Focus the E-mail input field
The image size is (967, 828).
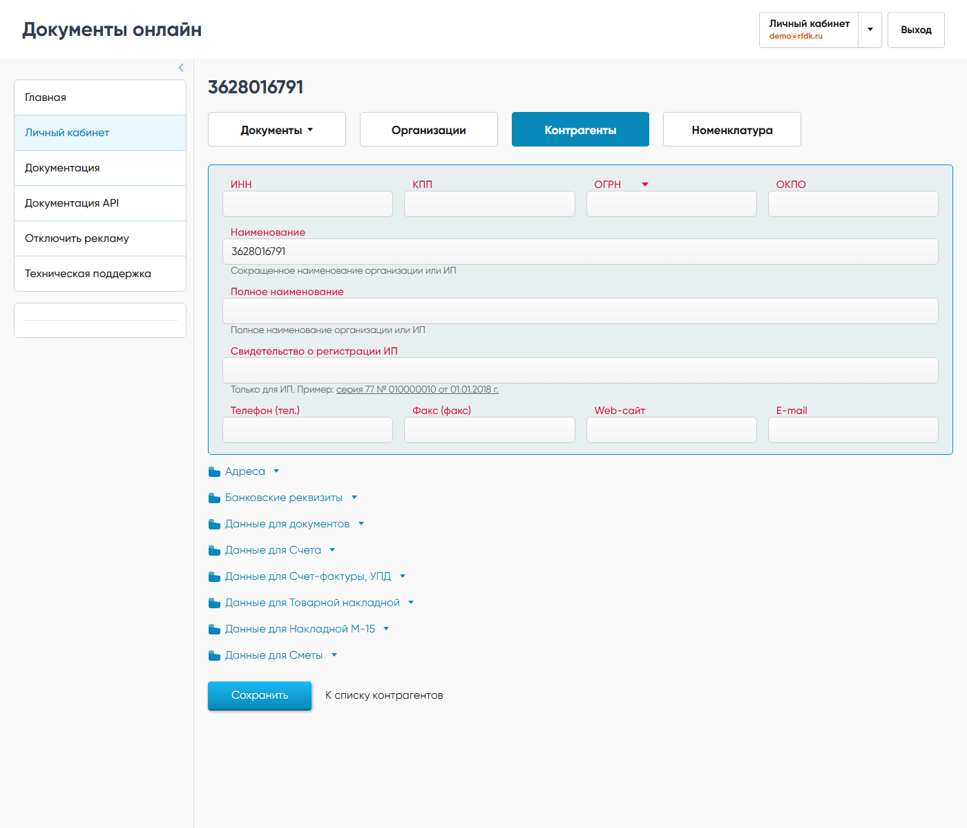(853, 430)
